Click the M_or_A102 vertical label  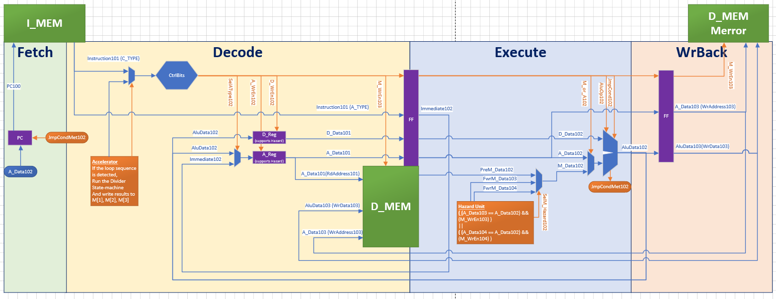tap(584, 94)
